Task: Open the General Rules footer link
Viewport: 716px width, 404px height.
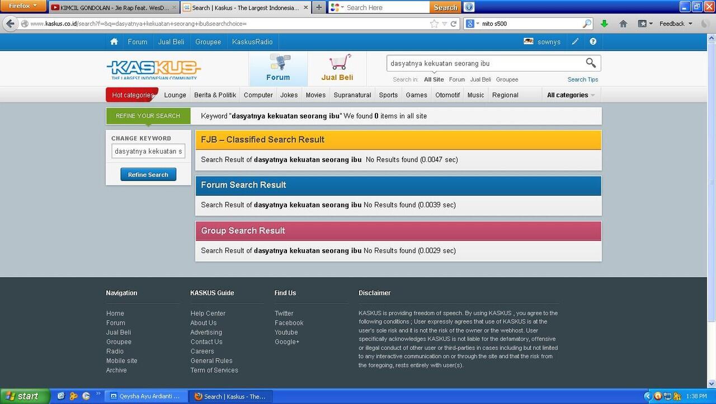Action: tap(211, 360)
